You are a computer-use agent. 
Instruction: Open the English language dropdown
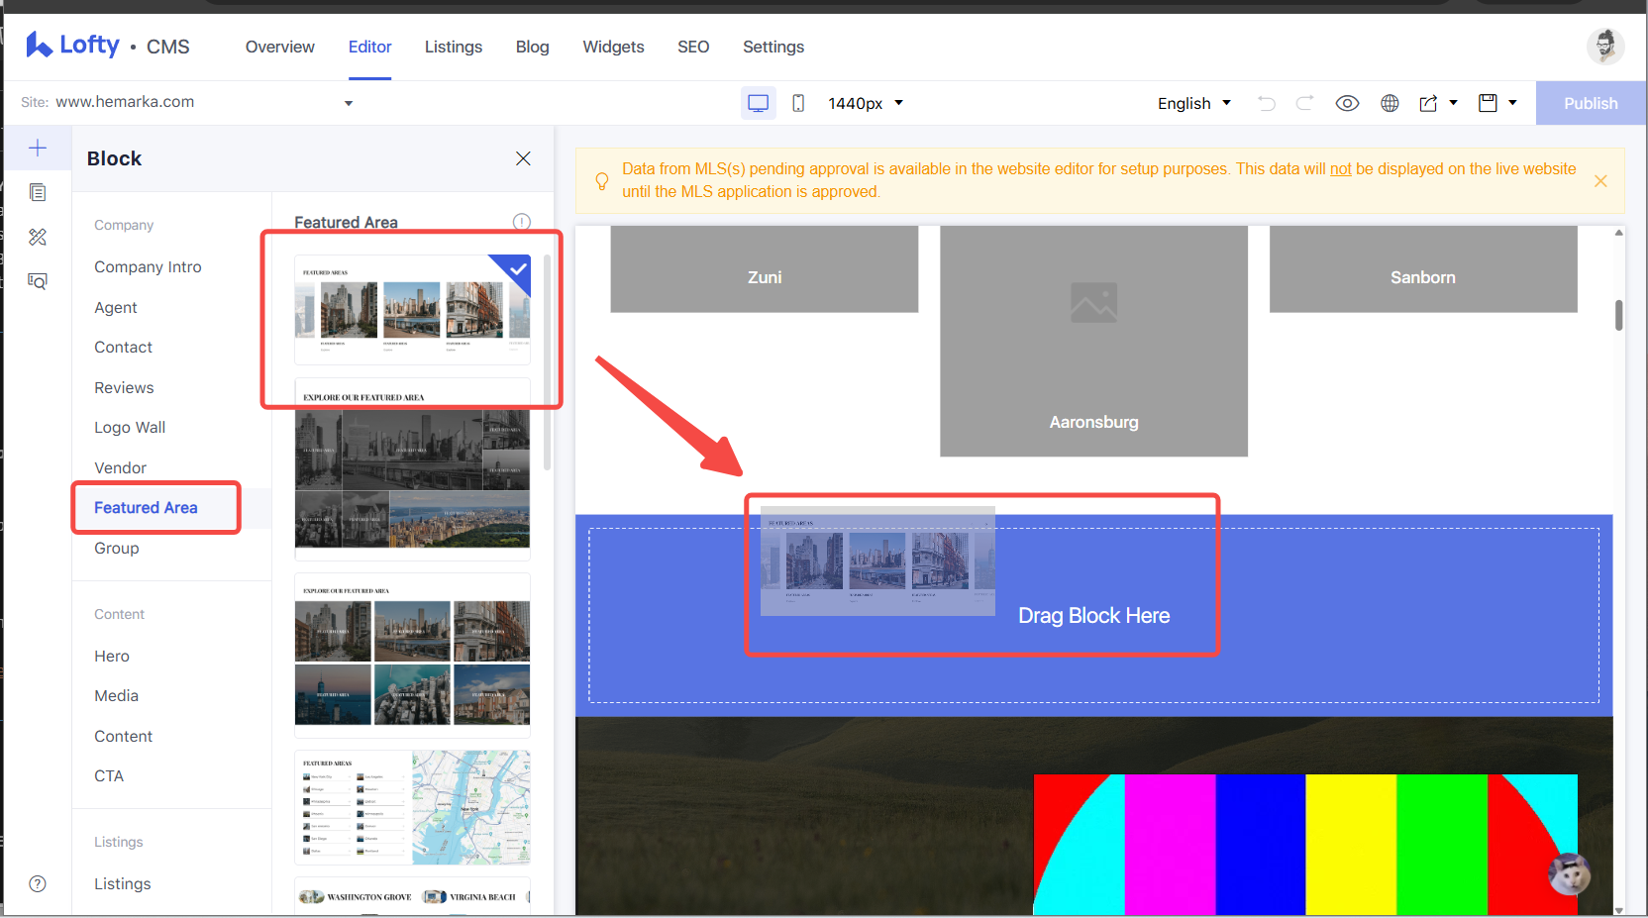point(1194,103)
